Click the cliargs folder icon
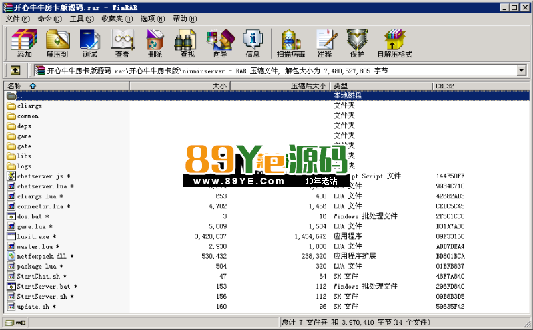The height and width of the screenshot is (330, 533). click(x=11, y=106)
